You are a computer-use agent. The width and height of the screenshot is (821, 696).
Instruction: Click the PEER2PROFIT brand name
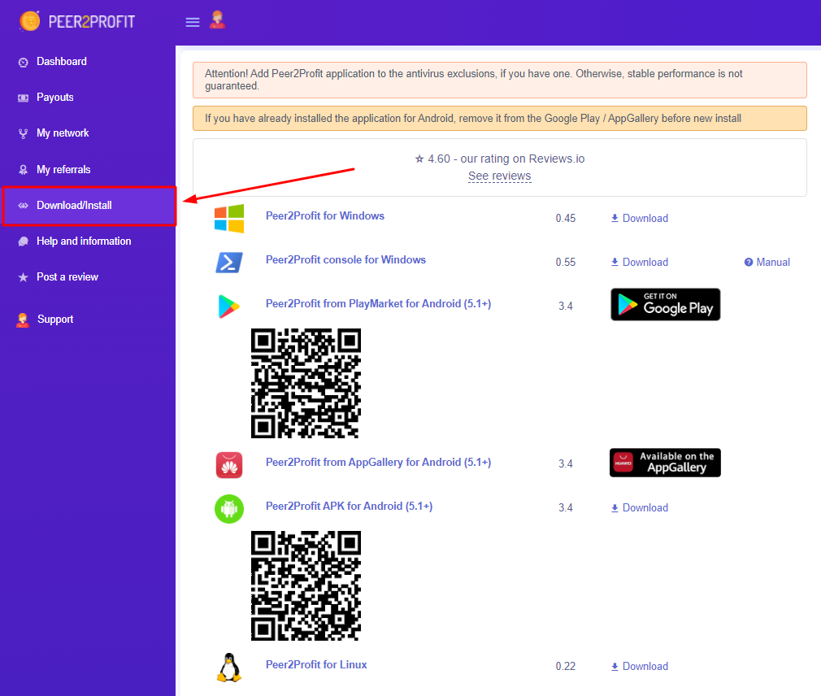click(92, 22)
